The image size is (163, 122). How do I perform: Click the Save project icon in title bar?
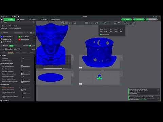pos(12,17)
